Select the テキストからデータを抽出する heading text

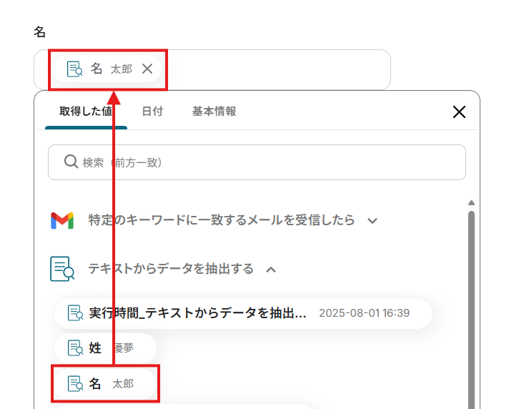(171, 269)
